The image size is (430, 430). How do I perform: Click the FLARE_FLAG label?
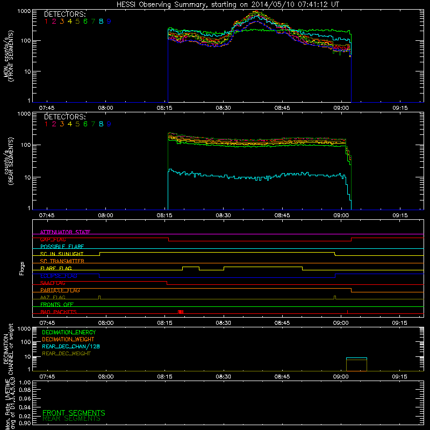[56, 268]
